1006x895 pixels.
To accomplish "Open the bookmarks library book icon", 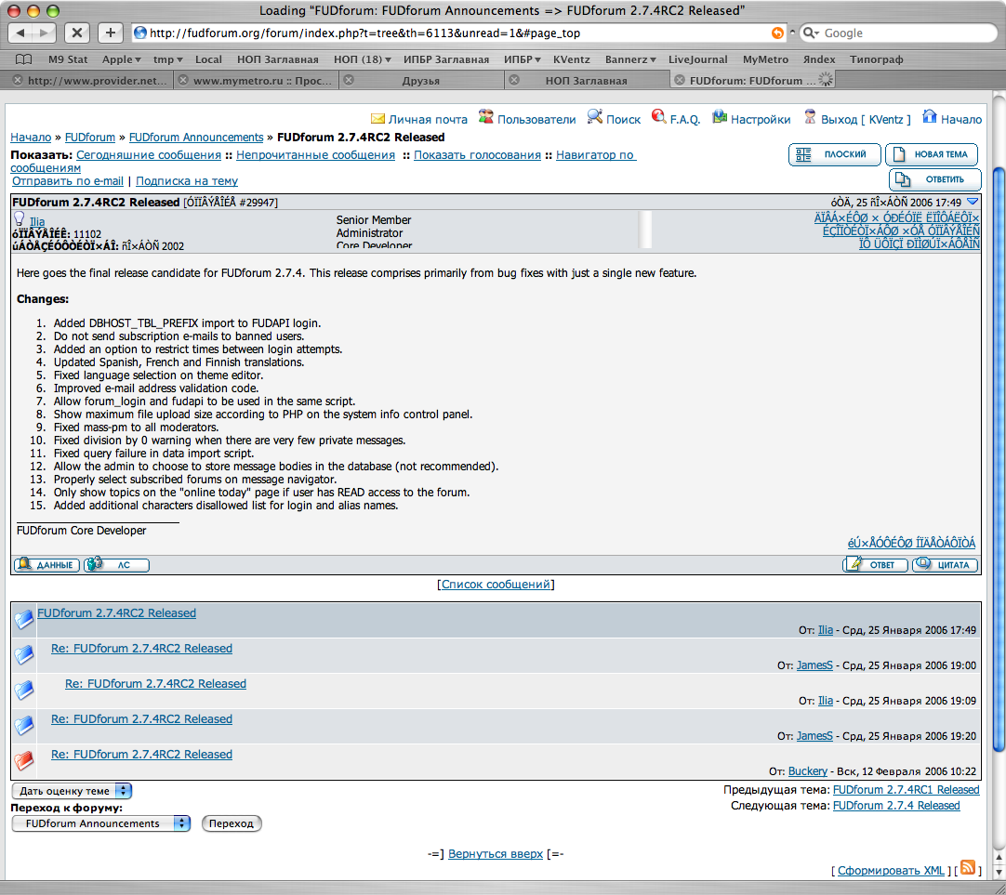I will 24,59.
